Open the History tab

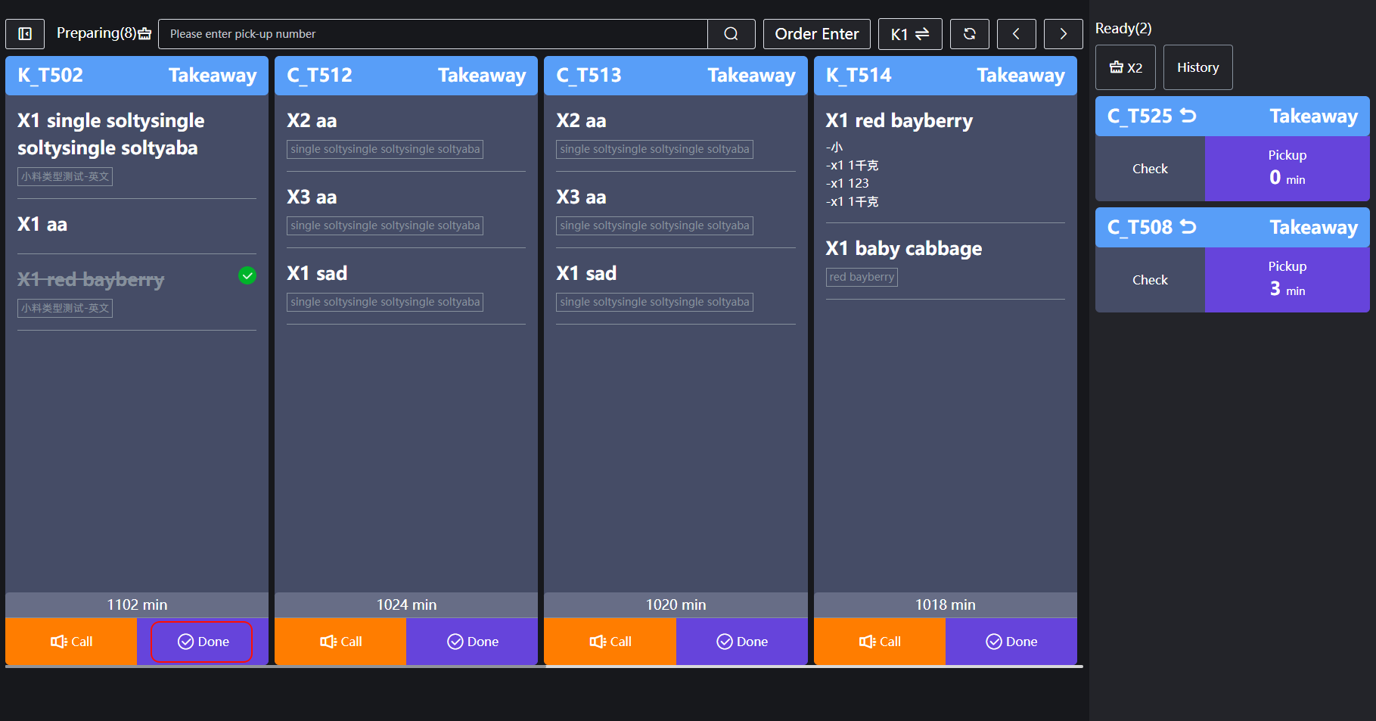pos(1197,67)
